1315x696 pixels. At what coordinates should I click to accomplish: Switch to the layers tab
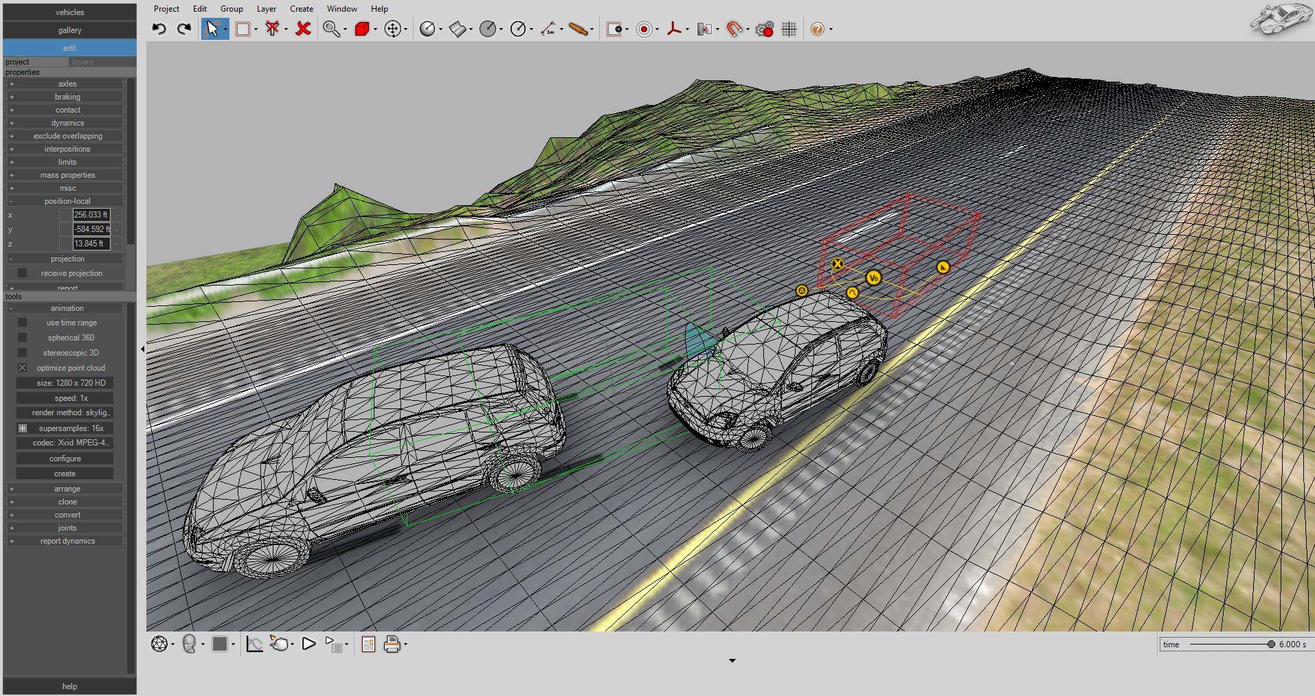tap(102, 62)
